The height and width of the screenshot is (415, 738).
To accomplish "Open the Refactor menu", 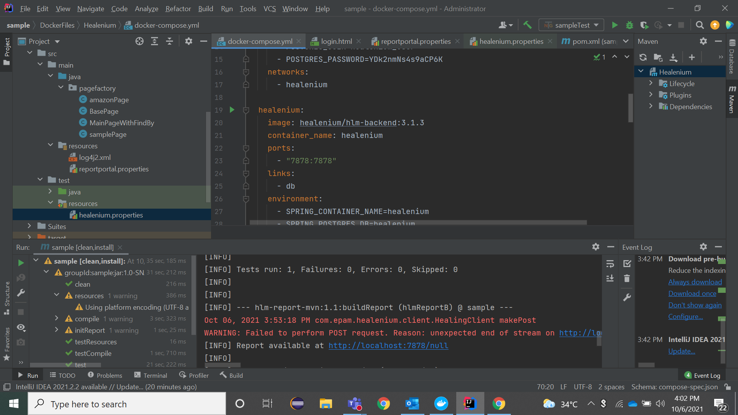I will (x=178, y=8).
